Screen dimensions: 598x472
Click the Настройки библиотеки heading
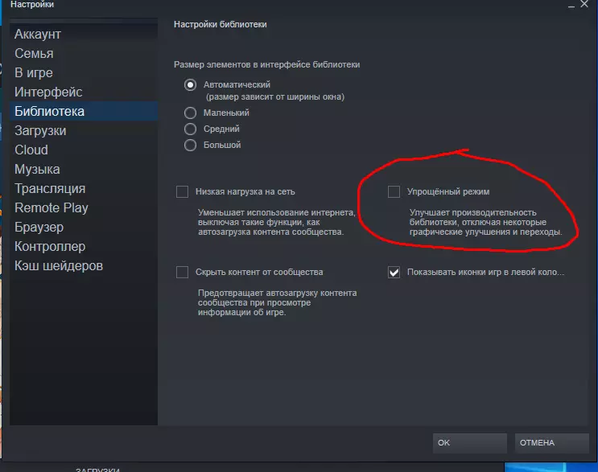[x=221, y=24]
